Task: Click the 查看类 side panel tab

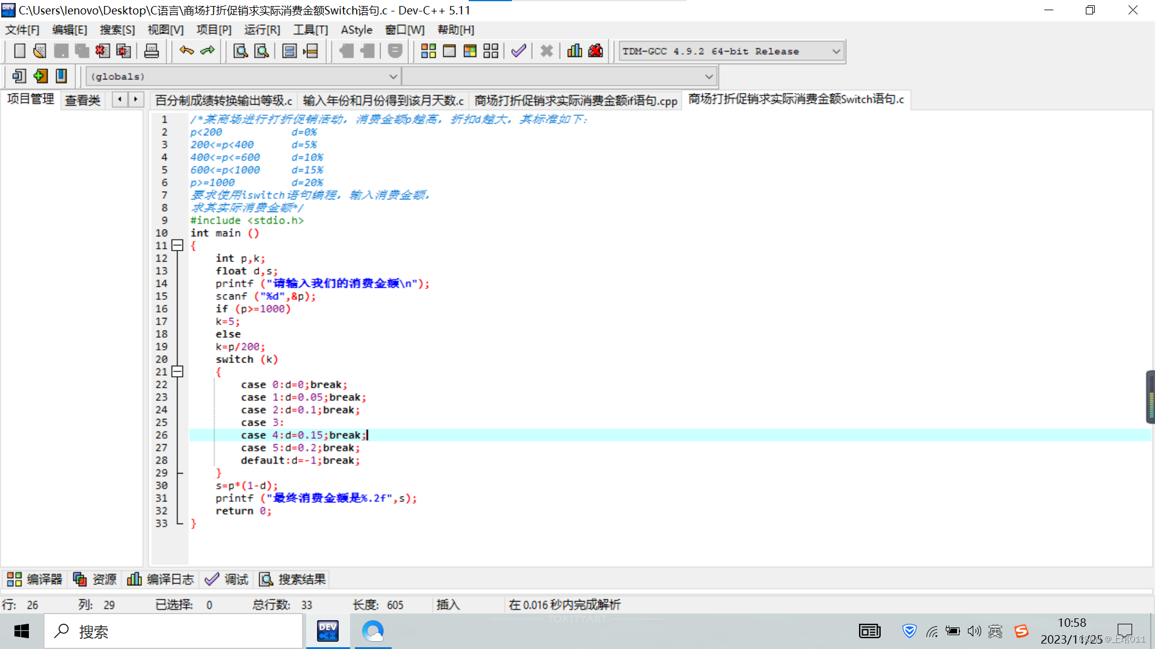Action: [82, 100]
